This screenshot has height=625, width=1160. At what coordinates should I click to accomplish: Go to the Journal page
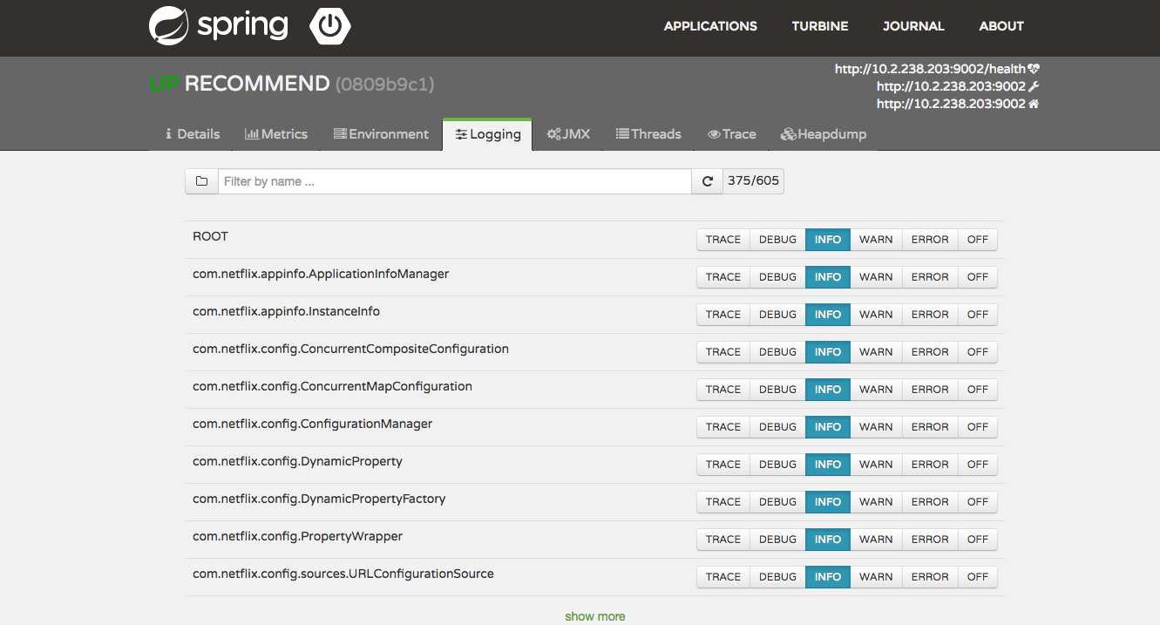[x=913, y=26]
